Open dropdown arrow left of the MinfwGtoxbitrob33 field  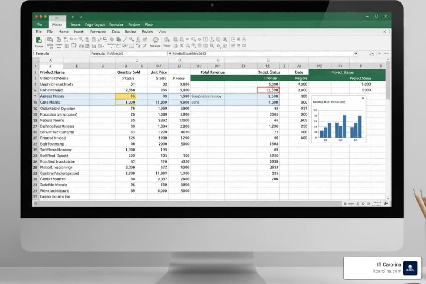[170, 54]
